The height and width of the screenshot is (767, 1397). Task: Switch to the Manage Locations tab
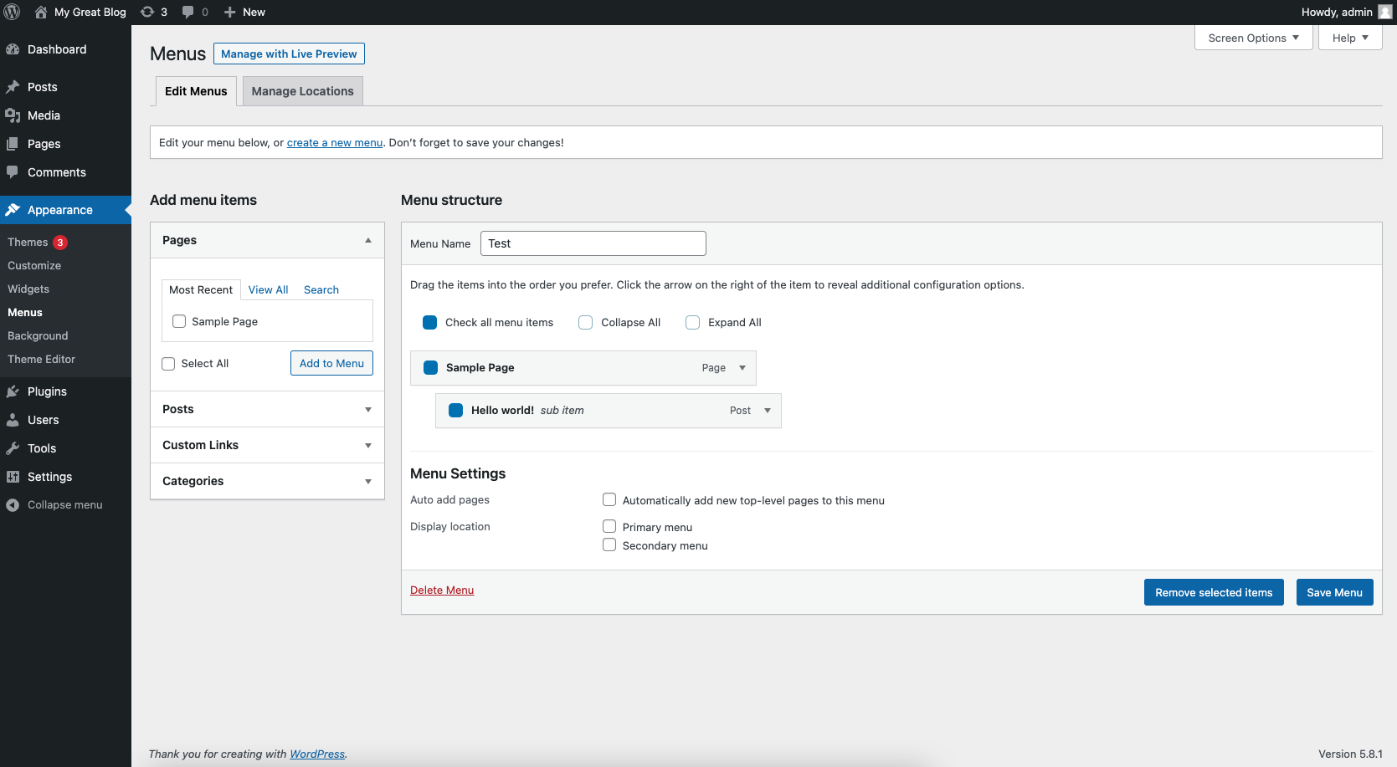(x=303, y=91)
